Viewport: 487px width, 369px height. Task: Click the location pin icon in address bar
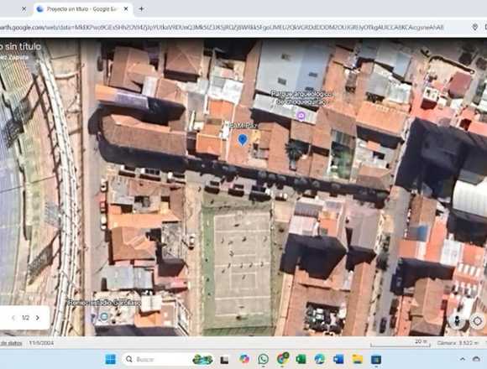474,28
